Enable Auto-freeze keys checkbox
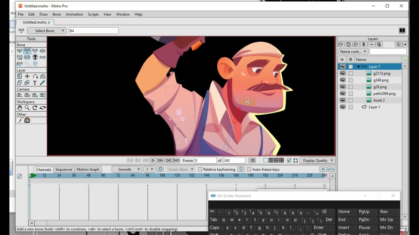 coord(249,169)
